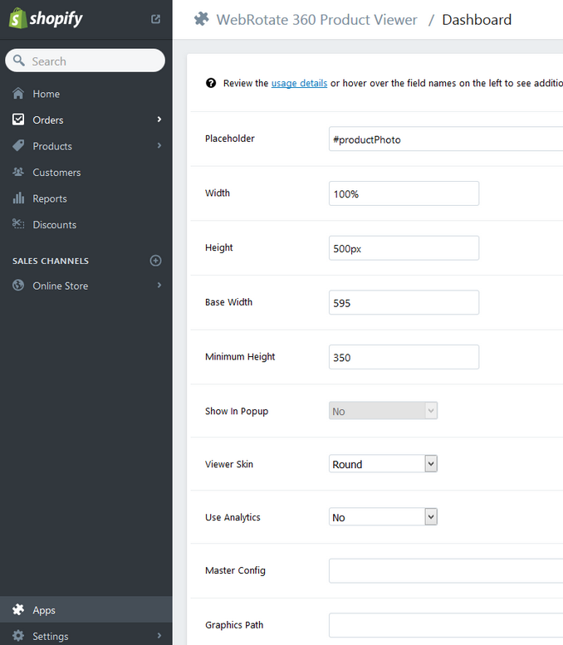
Task: Add a sales channel plus icon
Action: click(x=155, y=261)
